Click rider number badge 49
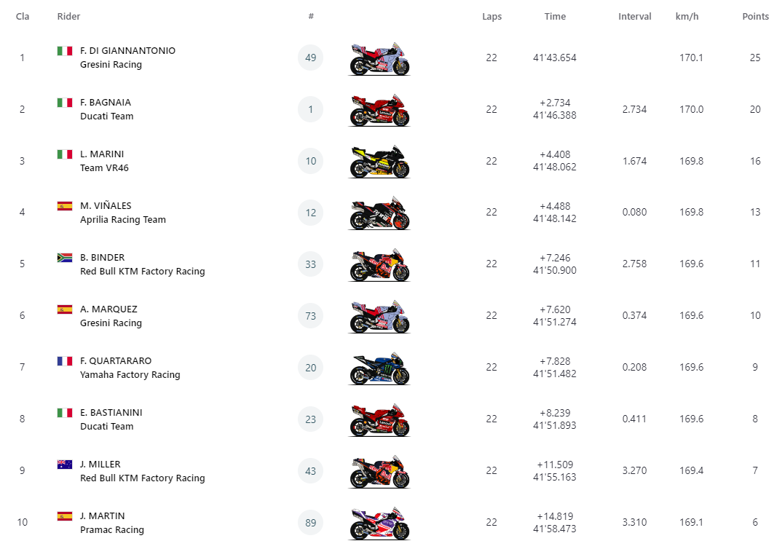 pyautogui.click(x=311, y=58)
